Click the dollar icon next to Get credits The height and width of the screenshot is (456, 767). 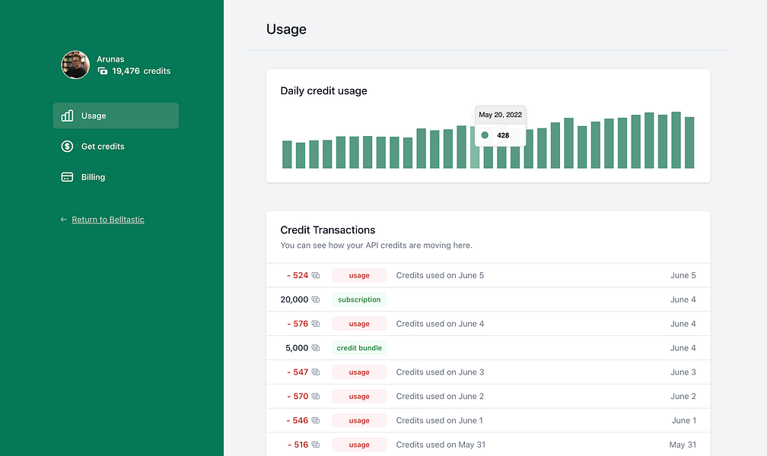point(67,146)
